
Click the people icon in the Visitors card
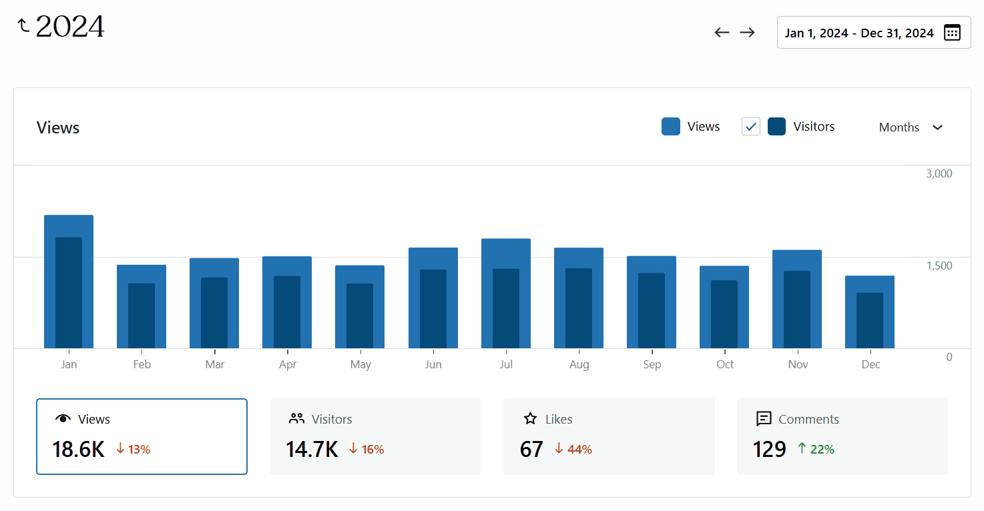tap(296, 419)
